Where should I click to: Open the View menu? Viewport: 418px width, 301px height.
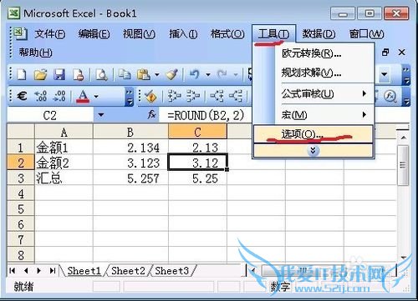139,34
